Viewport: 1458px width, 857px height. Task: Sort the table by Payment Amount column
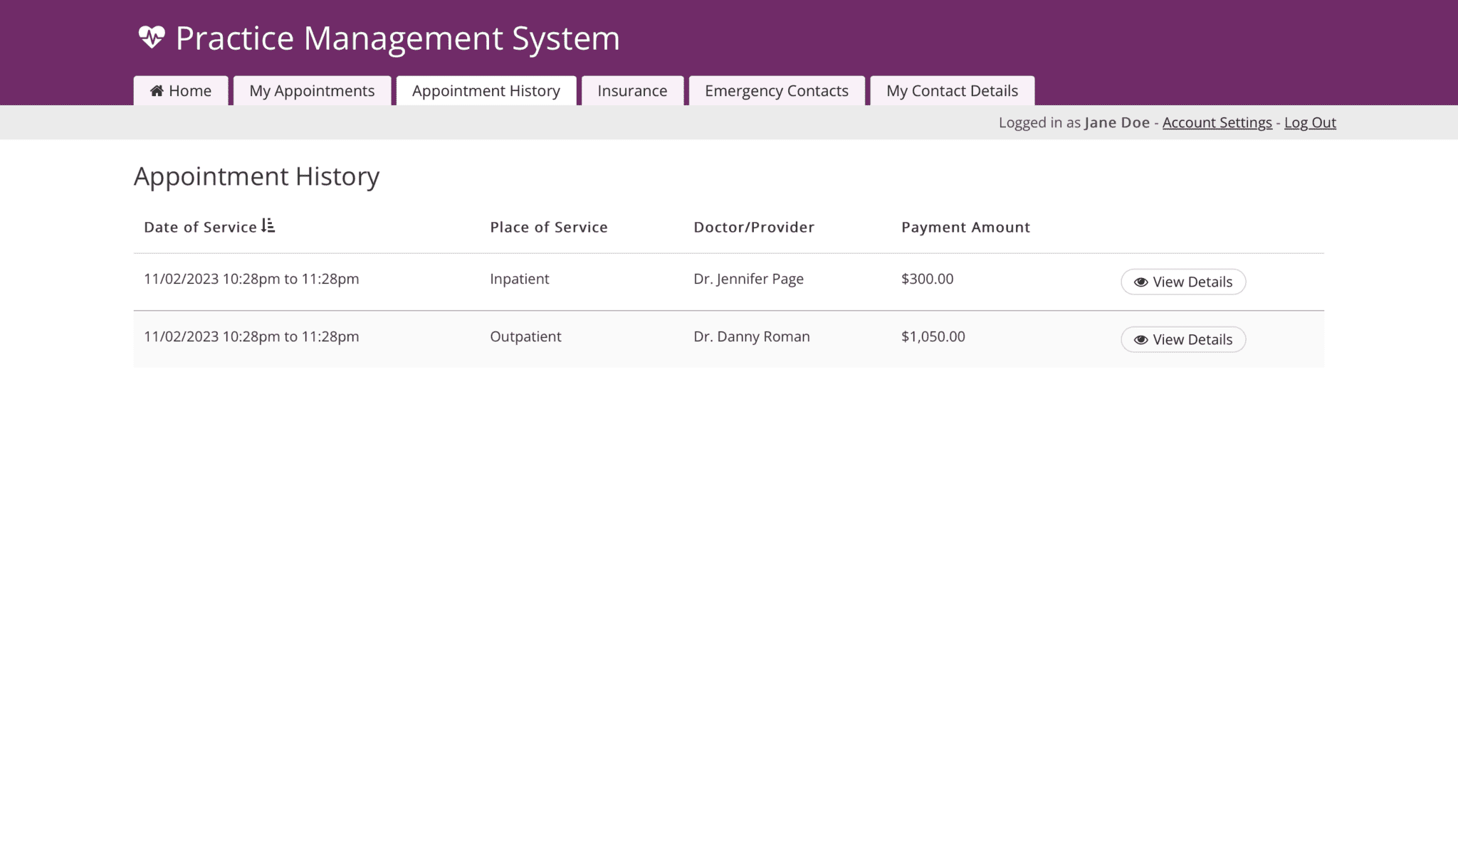965,226
